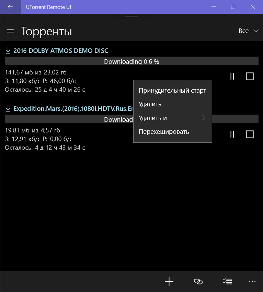
Task: Open torrent Expedition.Mars.(2016).1080i.HDTV
Action: pos(73,108)
